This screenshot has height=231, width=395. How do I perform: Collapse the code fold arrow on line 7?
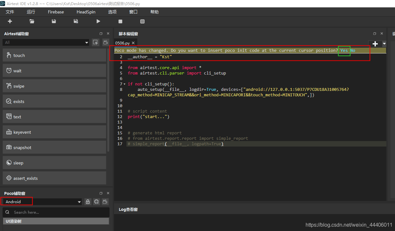click(125, 84)
